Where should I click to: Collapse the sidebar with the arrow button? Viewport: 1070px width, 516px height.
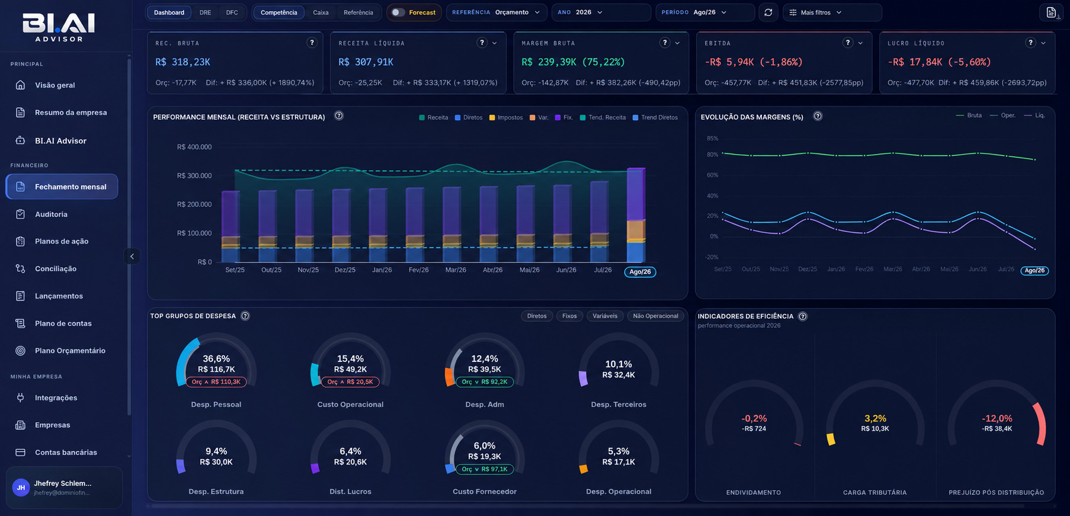pos(132,257)
